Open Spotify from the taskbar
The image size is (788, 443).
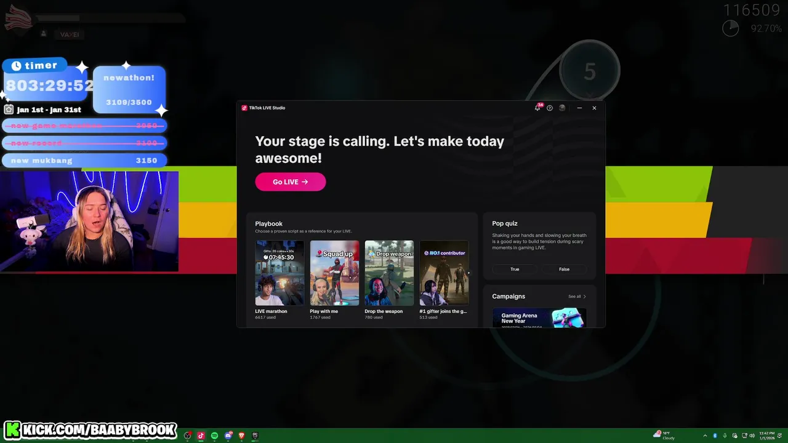pos(214,436)
